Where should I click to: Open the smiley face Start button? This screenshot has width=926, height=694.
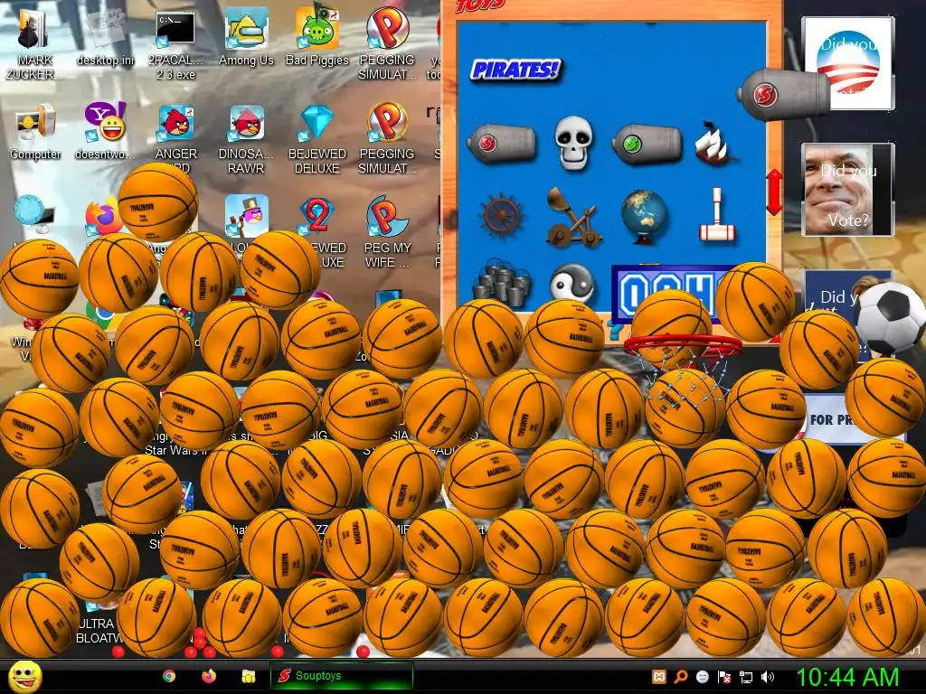click(x=25, y=676)
